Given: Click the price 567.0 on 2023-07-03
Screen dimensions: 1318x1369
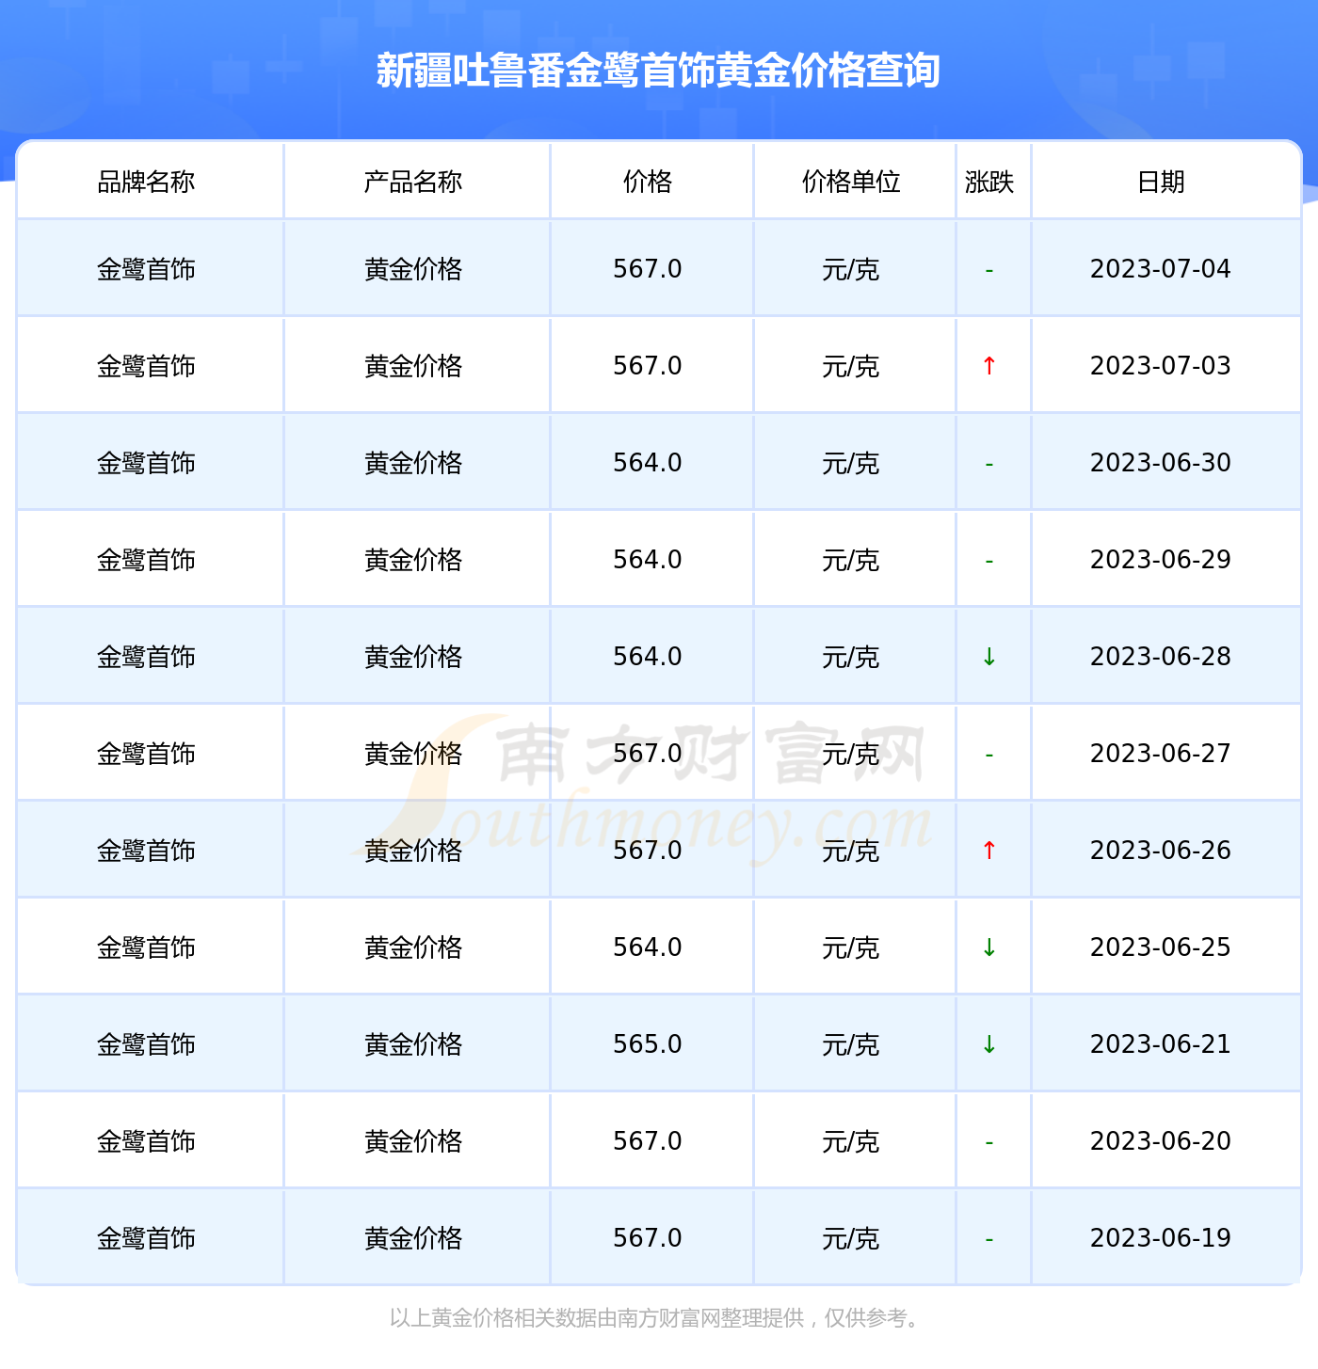Looking at the screenshot, I should 648,366.
